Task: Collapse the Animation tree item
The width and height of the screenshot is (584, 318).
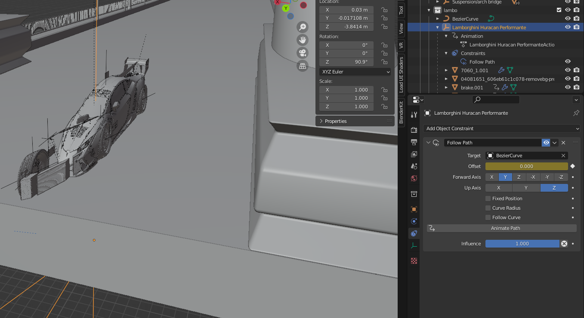Action: (446, 36)
